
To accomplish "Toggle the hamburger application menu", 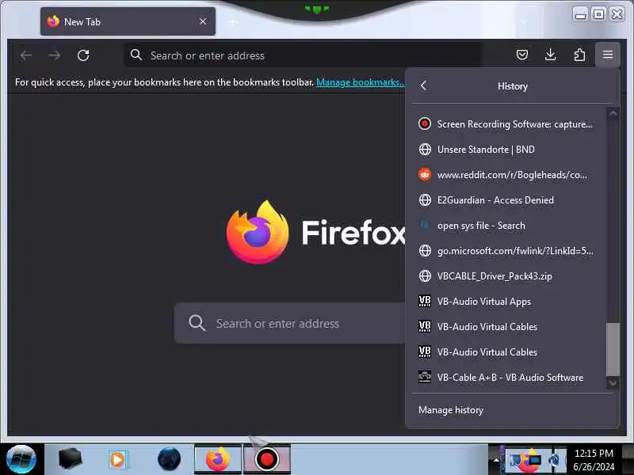I will pos(607,55).
